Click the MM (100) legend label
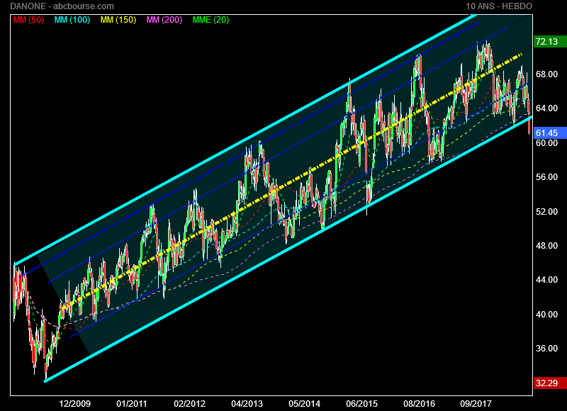567x411 pixels. pyautogui.click(x=72, y=20)
